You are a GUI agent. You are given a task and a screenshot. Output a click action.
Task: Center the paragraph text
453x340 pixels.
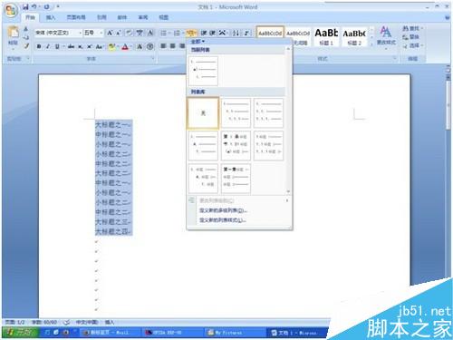click(x=172, y=46)
